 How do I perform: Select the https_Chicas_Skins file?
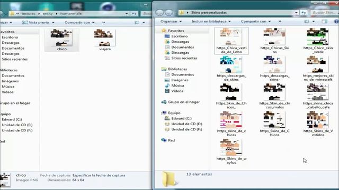(x=274, y=41)
